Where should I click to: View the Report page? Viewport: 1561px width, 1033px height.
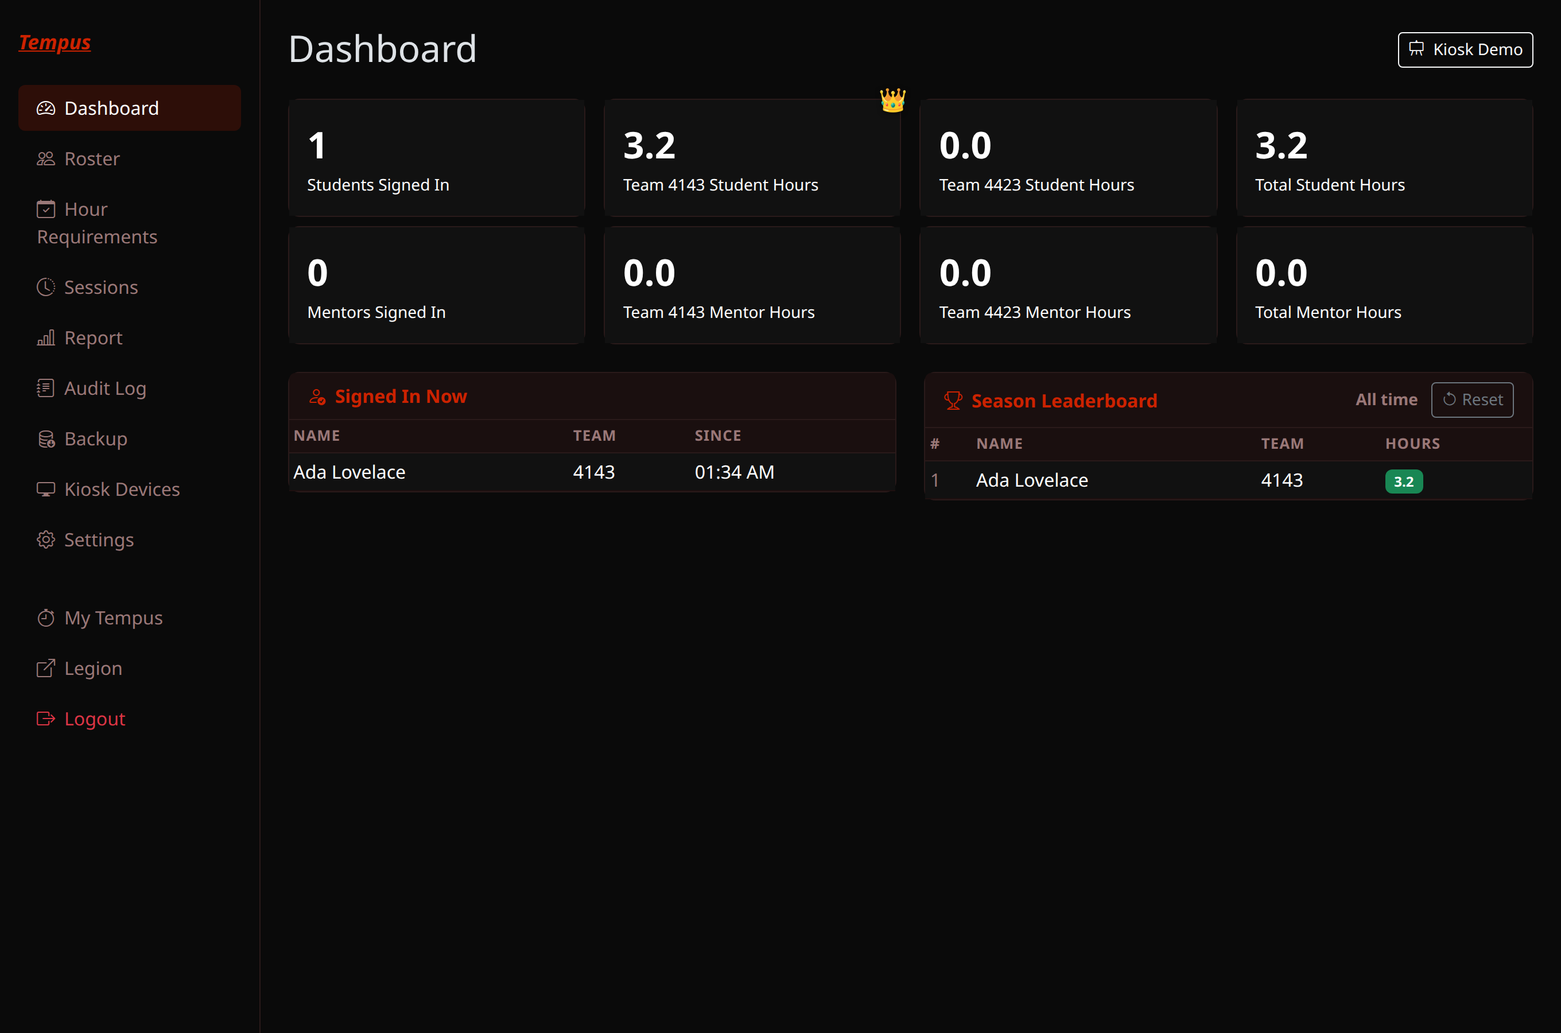coord(130,338)
